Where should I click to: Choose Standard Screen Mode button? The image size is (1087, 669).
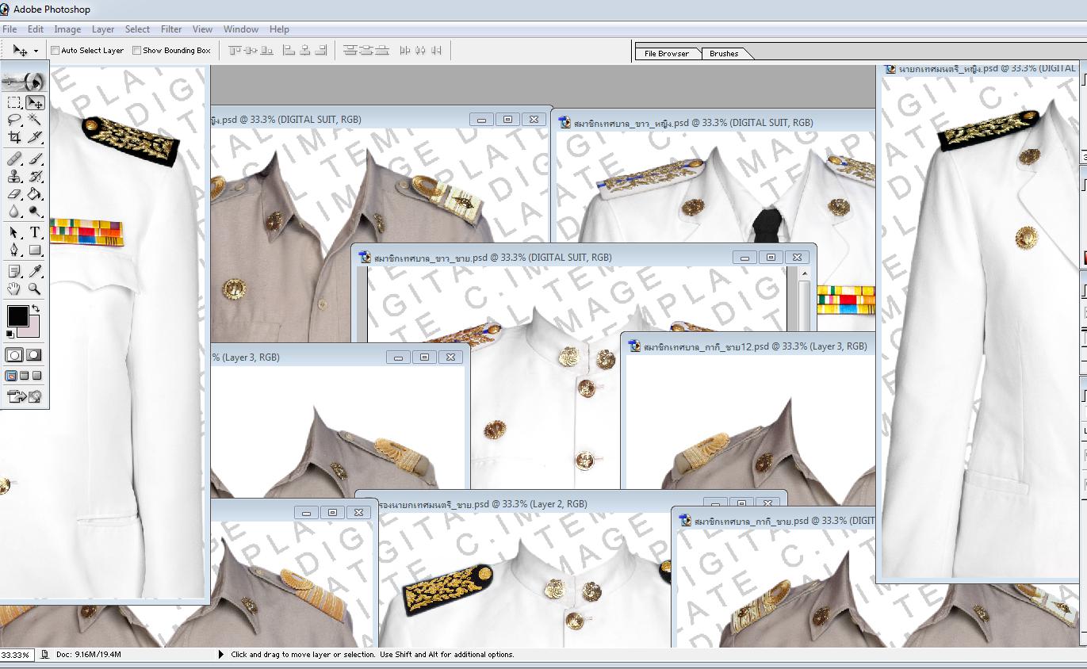[x=11, y=376]
